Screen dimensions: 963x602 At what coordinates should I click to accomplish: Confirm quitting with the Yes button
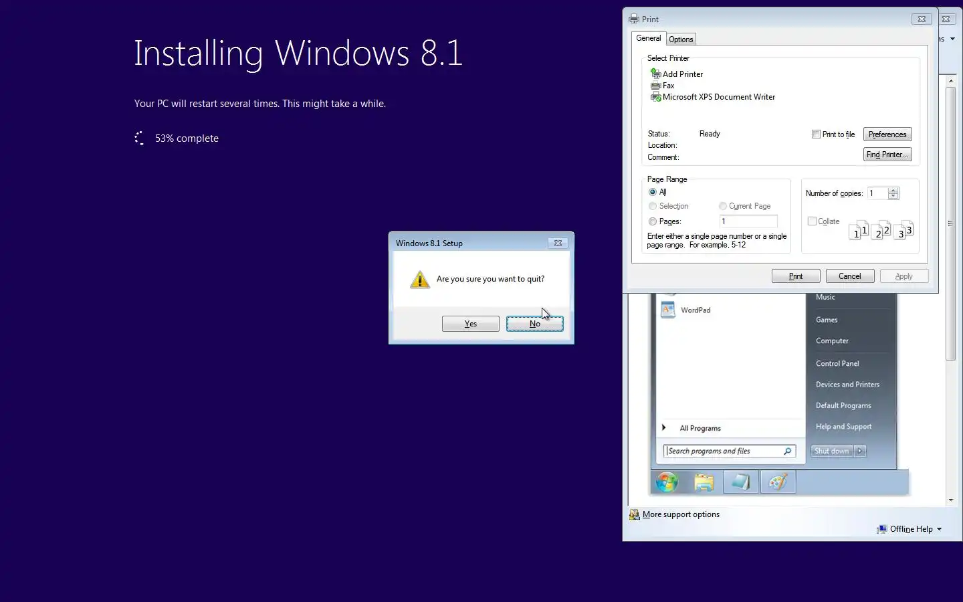coord(471,324)
